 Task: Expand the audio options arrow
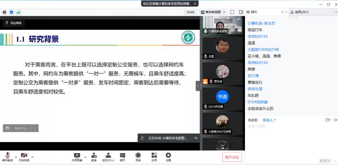(x=16, y=157)
